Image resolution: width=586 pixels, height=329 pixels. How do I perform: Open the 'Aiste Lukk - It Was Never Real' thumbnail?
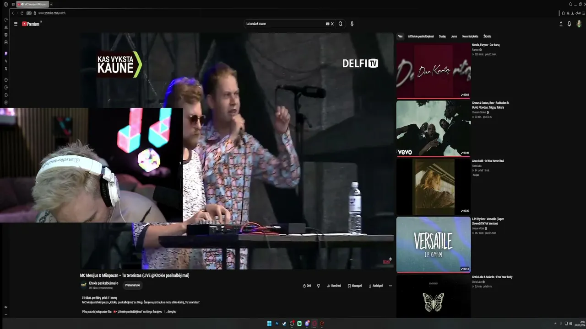(x=434, y=187)
